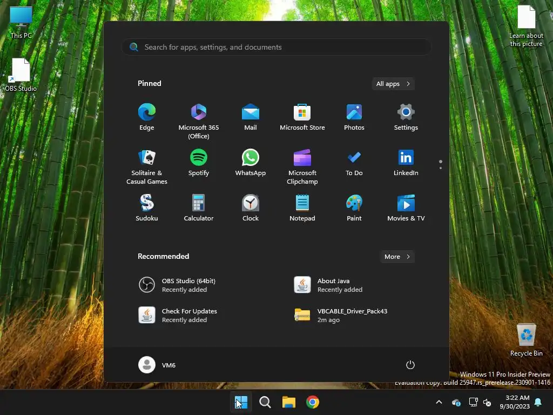Expand the All apps list
The image size is (553, 415).
(x=393, y=84)
